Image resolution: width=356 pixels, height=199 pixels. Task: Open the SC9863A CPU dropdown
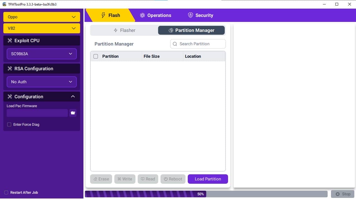tap(41, 54)
